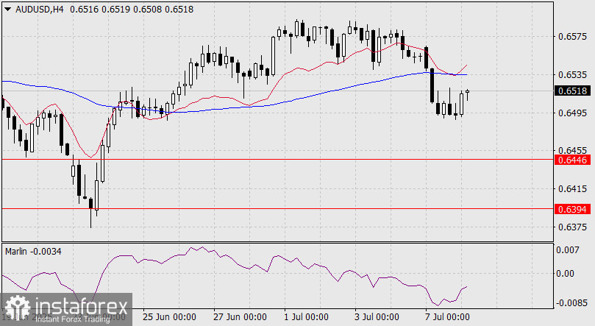Select the 3 Jul 00:00 date label
This screenshot has height=326, width=595.
pos(377,317)
